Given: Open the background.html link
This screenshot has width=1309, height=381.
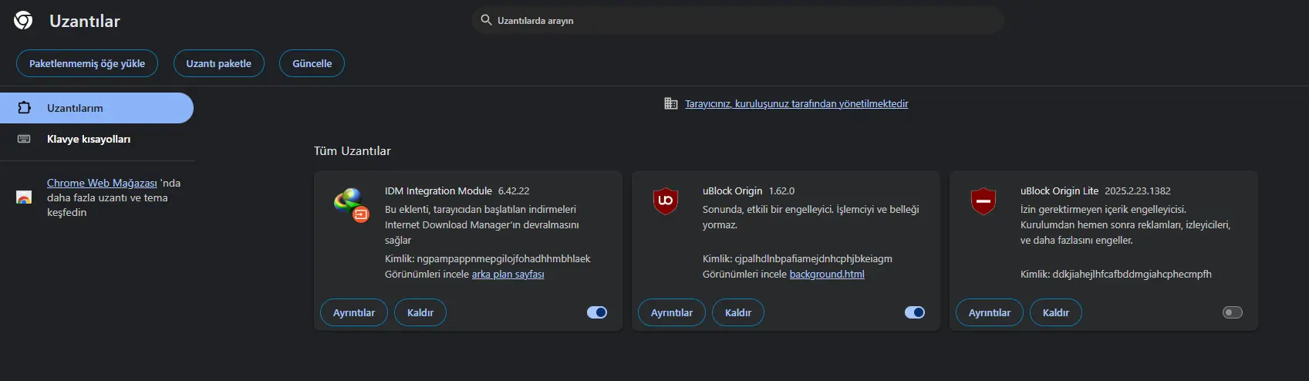Looking at the screenshot, I should tap(827, 274).
